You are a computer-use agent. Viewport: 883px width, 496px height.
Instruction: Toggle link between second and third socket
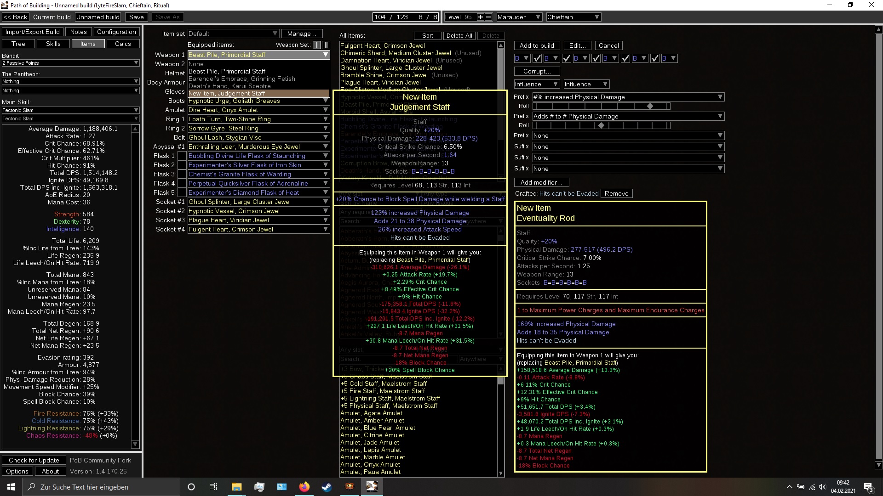tap(567, 58)
